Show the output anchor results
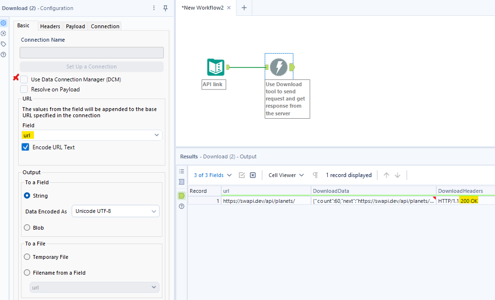This screenshot has height=300, width=495. 182,196
